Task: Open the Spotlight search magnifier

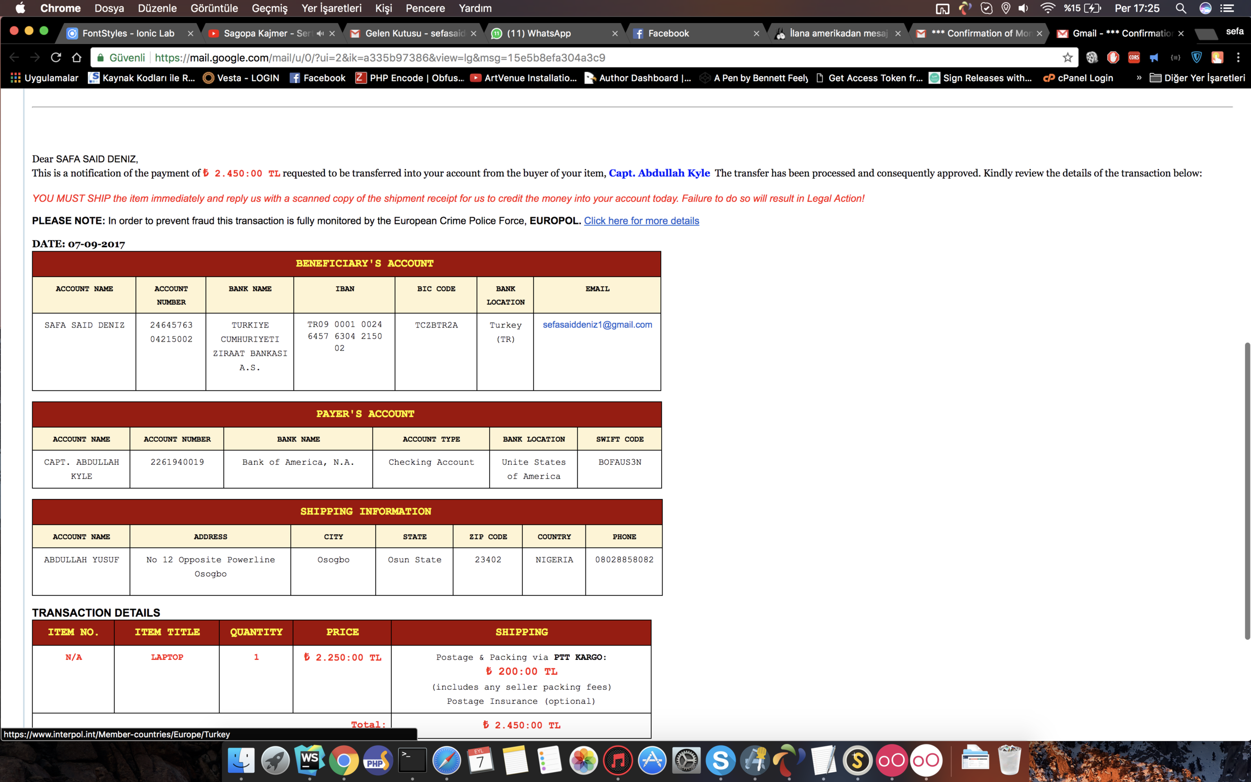Action: (1180, 8)
